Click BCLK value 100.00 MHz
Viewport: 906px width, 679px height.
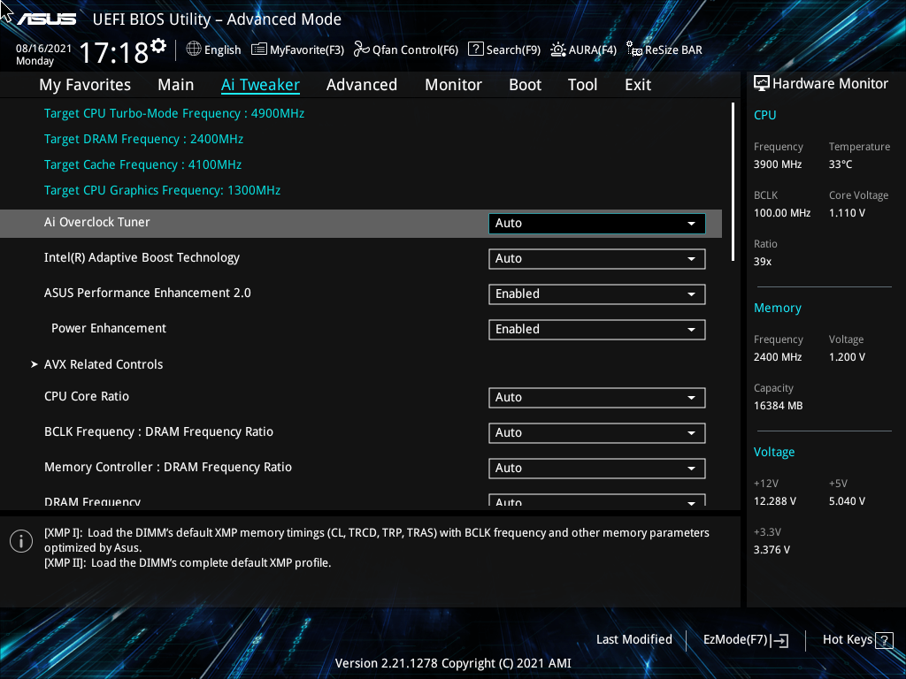(x=782, y=213)
